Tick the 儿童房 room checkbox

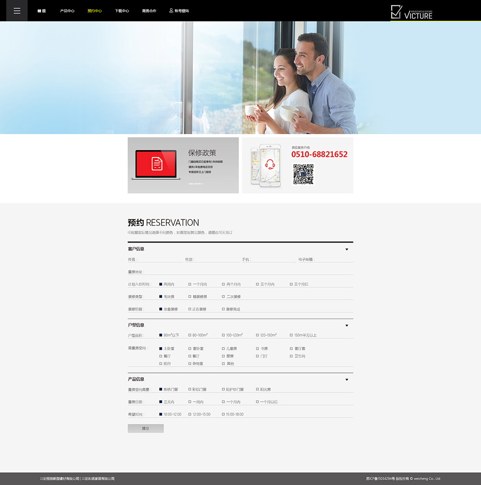(x=224, y=349)
